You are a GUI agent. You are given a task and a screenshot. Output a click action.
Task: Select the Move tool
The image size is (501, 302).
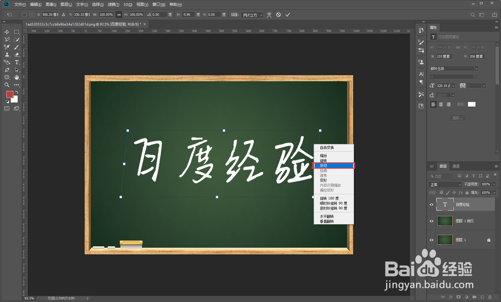(x=7, y=32)
